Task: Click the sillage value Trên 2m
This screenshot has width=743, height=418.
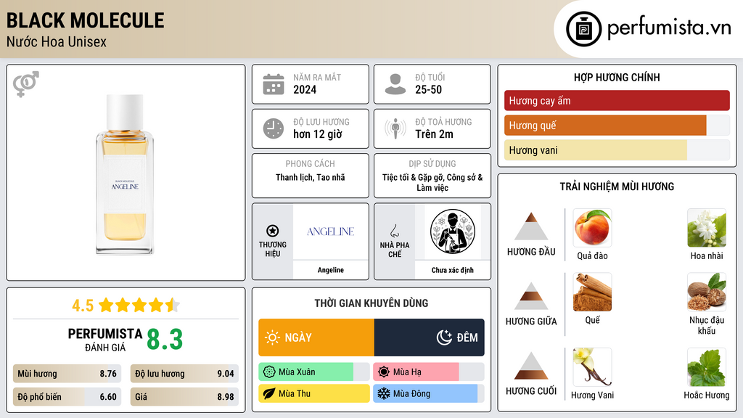Action: pyautogui.click(x=434, y=134)
